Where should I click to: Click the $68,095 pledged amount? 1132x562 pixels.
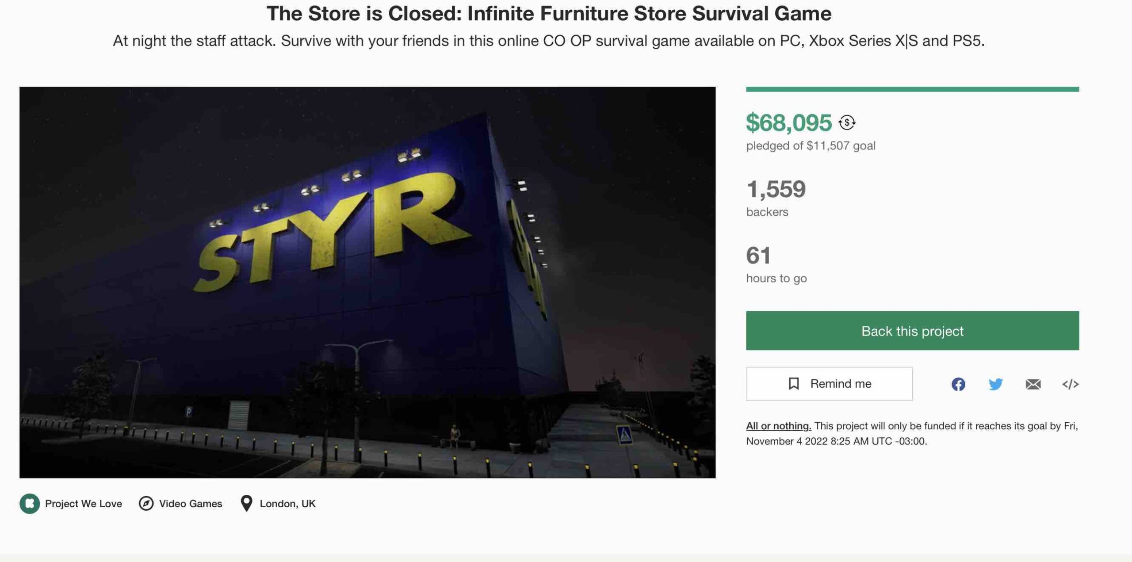click(x=788, y=122)
